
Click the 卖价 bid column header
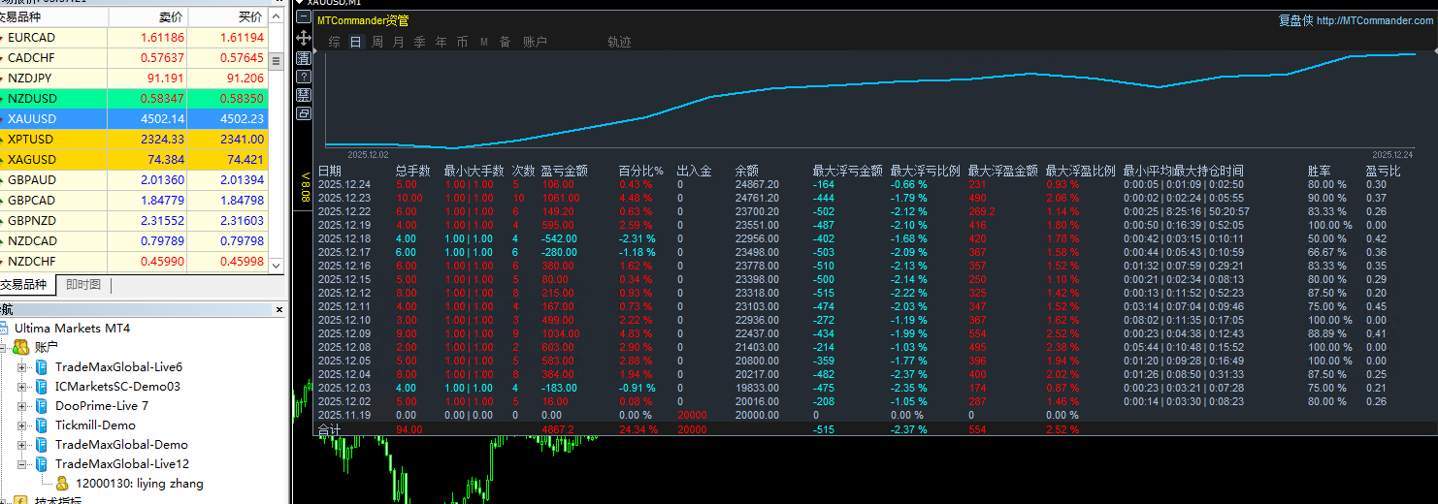click(x=147, y=17)
